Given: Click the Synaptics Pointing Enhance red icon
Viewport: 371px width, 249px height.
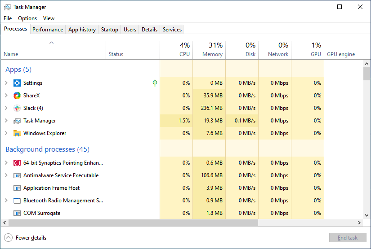Looking at the screenshot, I should (17, 163).
